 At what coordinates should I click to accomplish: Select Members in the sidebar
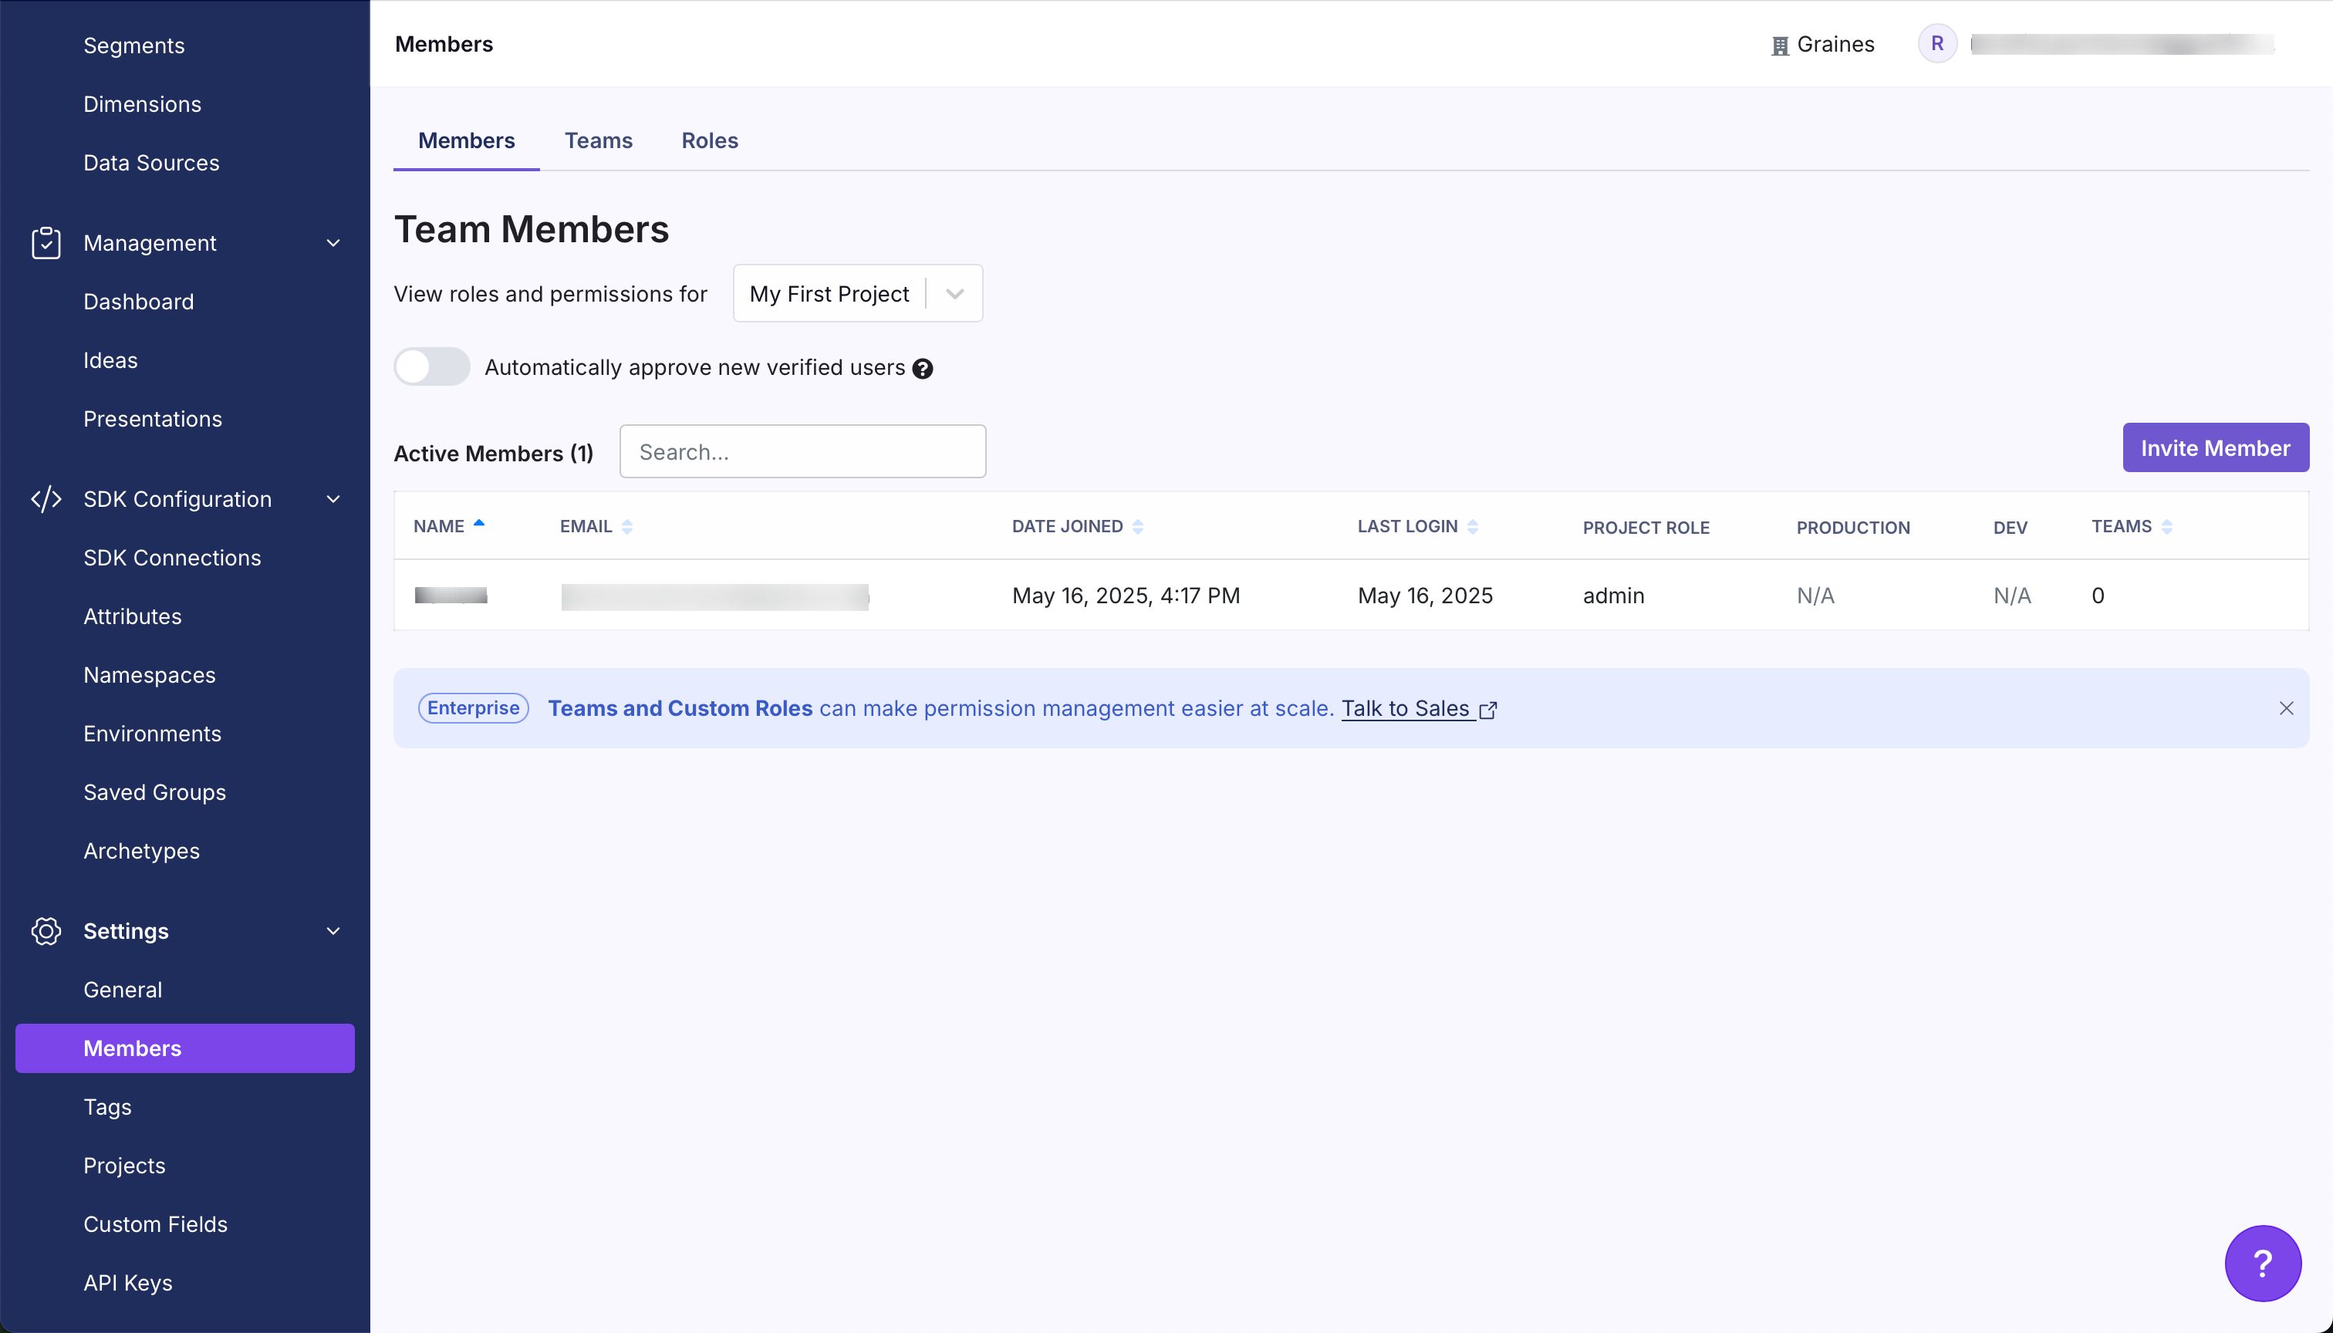[185, 1048]
